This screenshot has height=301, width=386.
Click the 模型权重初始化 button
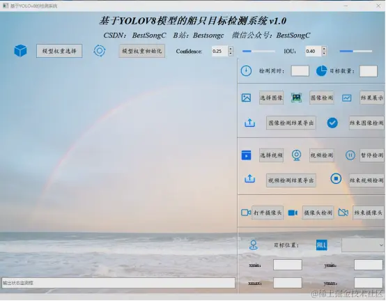[142, 51]
